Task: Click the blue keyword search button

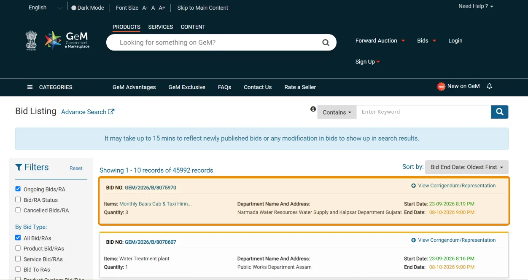Action: (x=500, y=112)
